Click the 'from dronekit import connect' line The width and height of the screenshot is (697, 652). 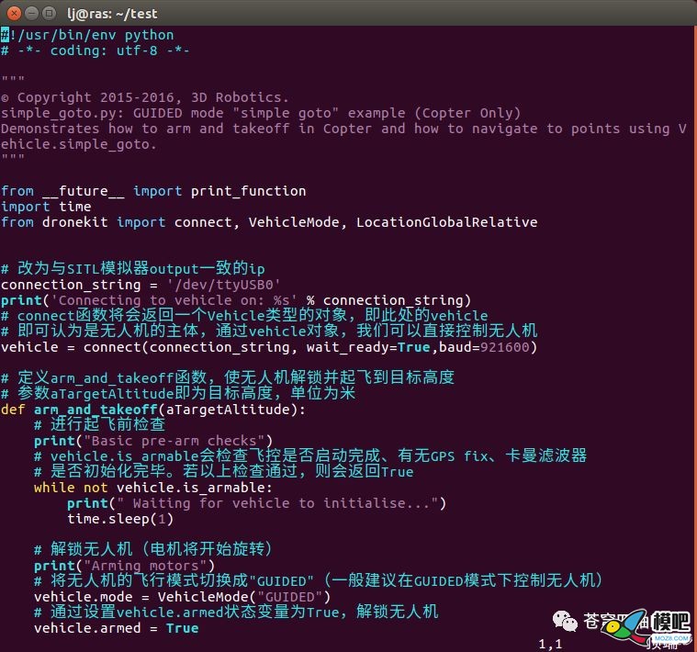(x=269, y=222)
